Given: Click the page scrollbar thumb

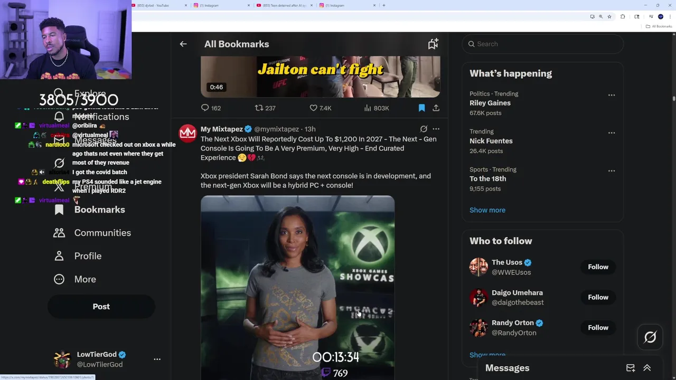Looking at the screenshot, I should pos(674,98).
